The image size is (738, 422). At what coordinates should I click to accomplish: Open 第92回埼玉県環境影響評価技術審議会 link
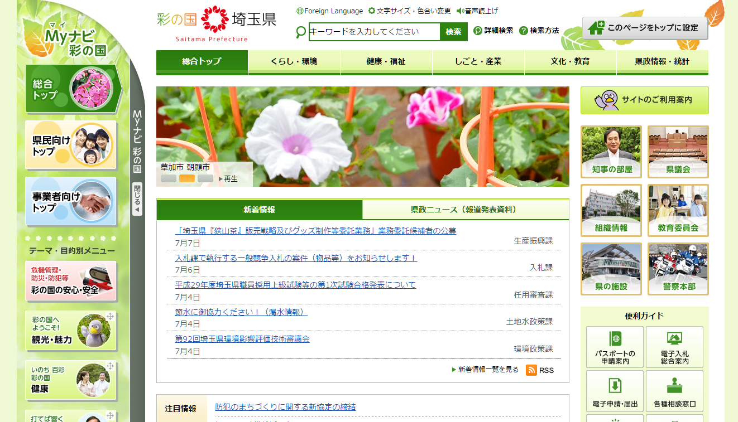coord(242,339)
